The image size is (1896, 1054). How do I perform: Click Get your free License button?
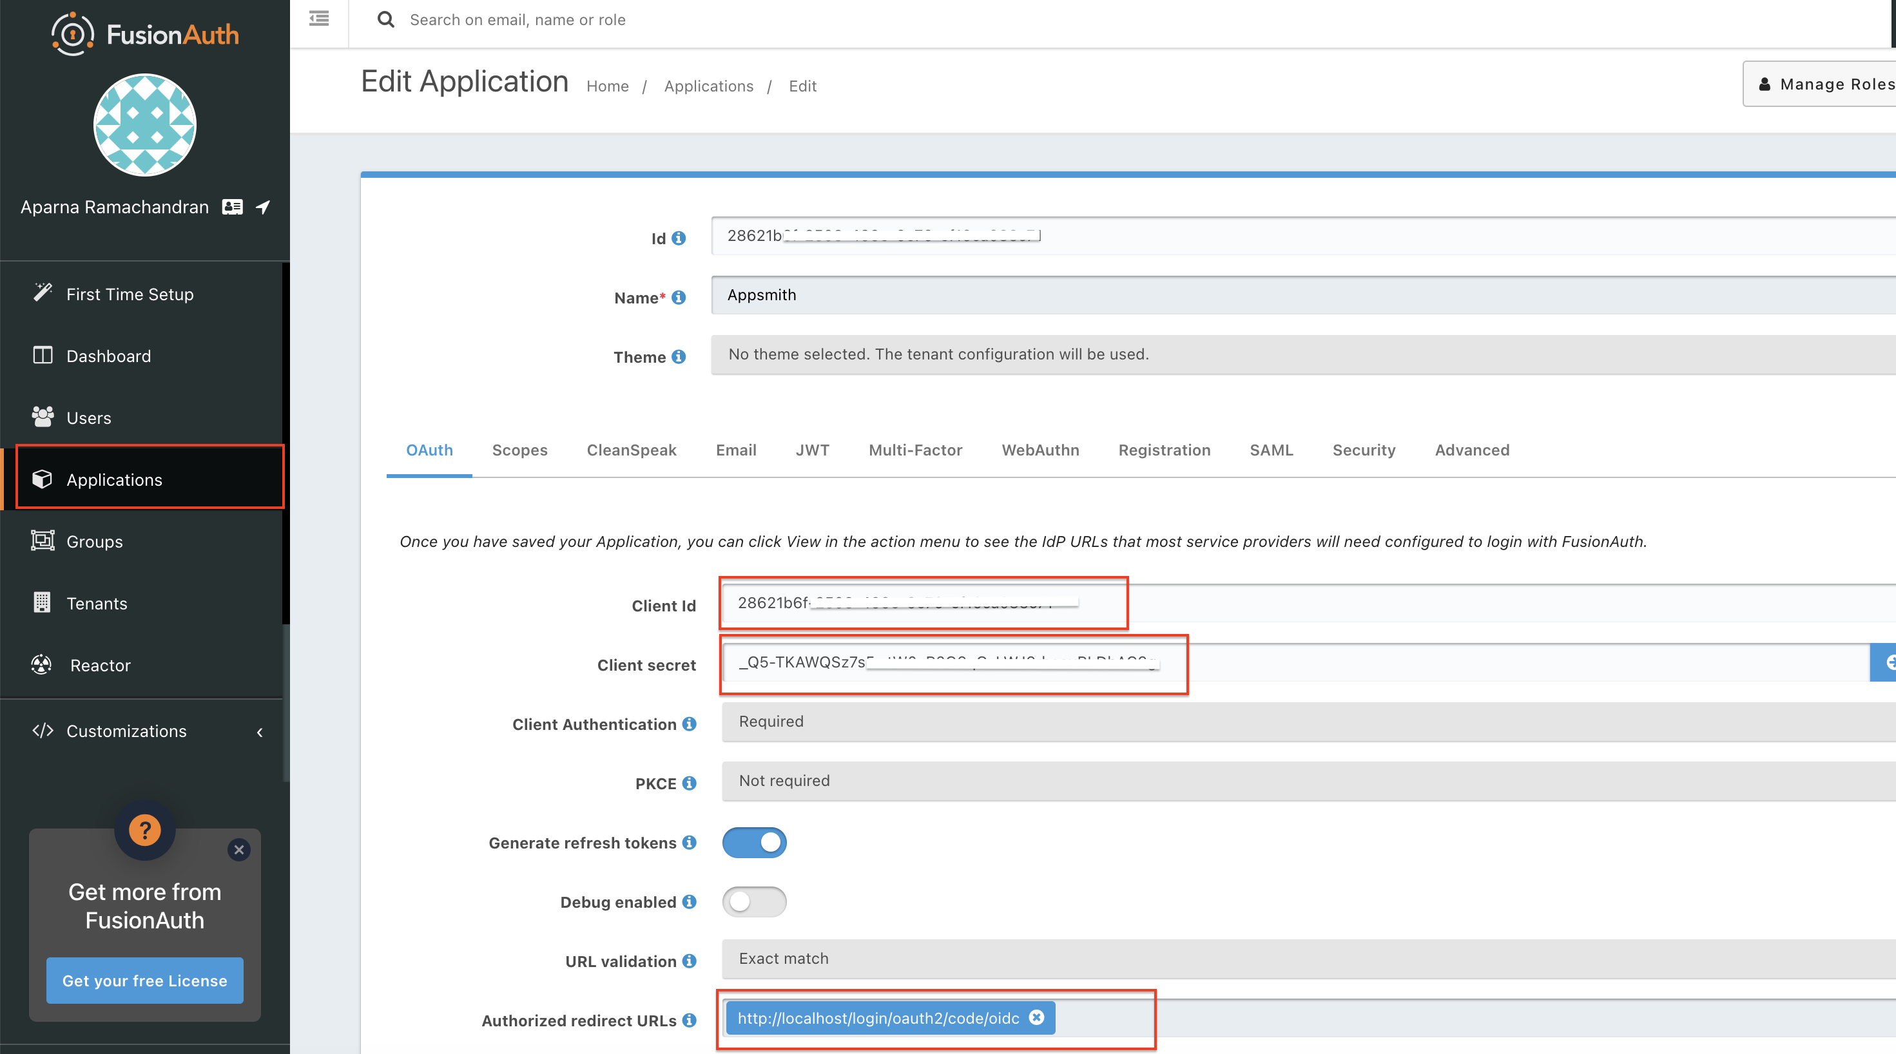point(144,981)
